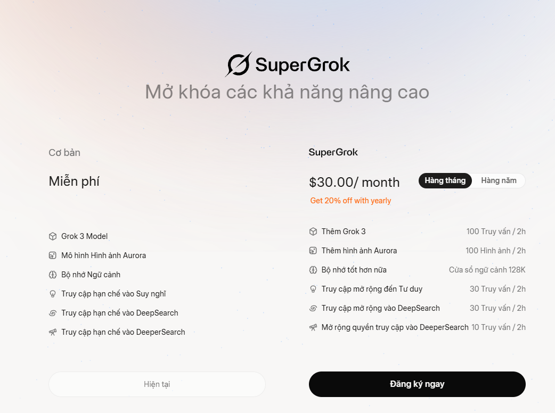This screenshot has width=555, height=413.
Task: Select Hàng tháng billing option
Action: pyautogui.click(x=445, y=181)
